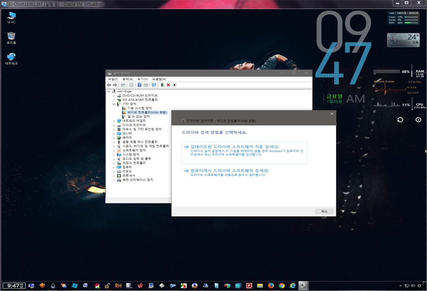Click the Windows flag icon on taskbar
This screenshot has width=427, height=291.
(x=75, y=286)
